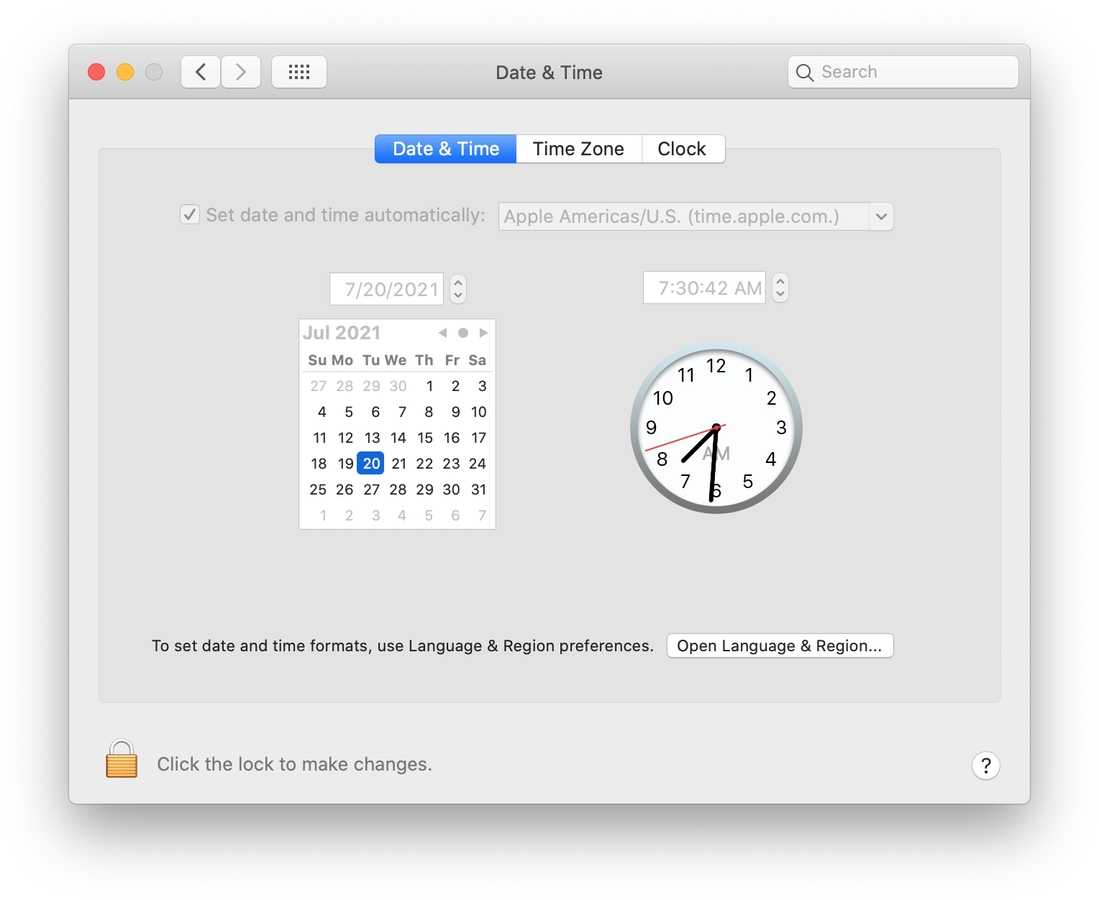The width and height of the screenshot is (1099, 900).
Task: Select the Date & Time tab
Action: tap(446, 149)
